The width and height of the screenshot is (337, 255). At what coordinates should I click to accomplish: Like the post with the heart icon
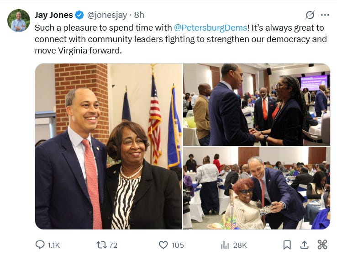pyautogui.click(x=163, y=245)
